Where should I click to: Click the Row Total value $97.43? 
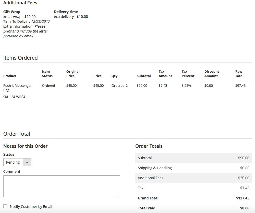[240, 86]
